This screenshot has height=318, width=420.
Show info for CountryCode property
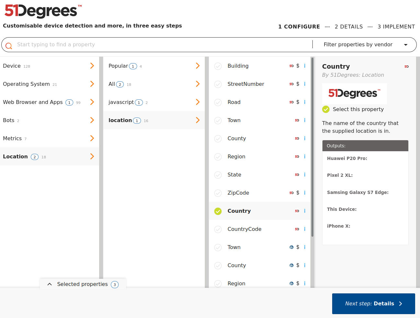click(305, 229)
